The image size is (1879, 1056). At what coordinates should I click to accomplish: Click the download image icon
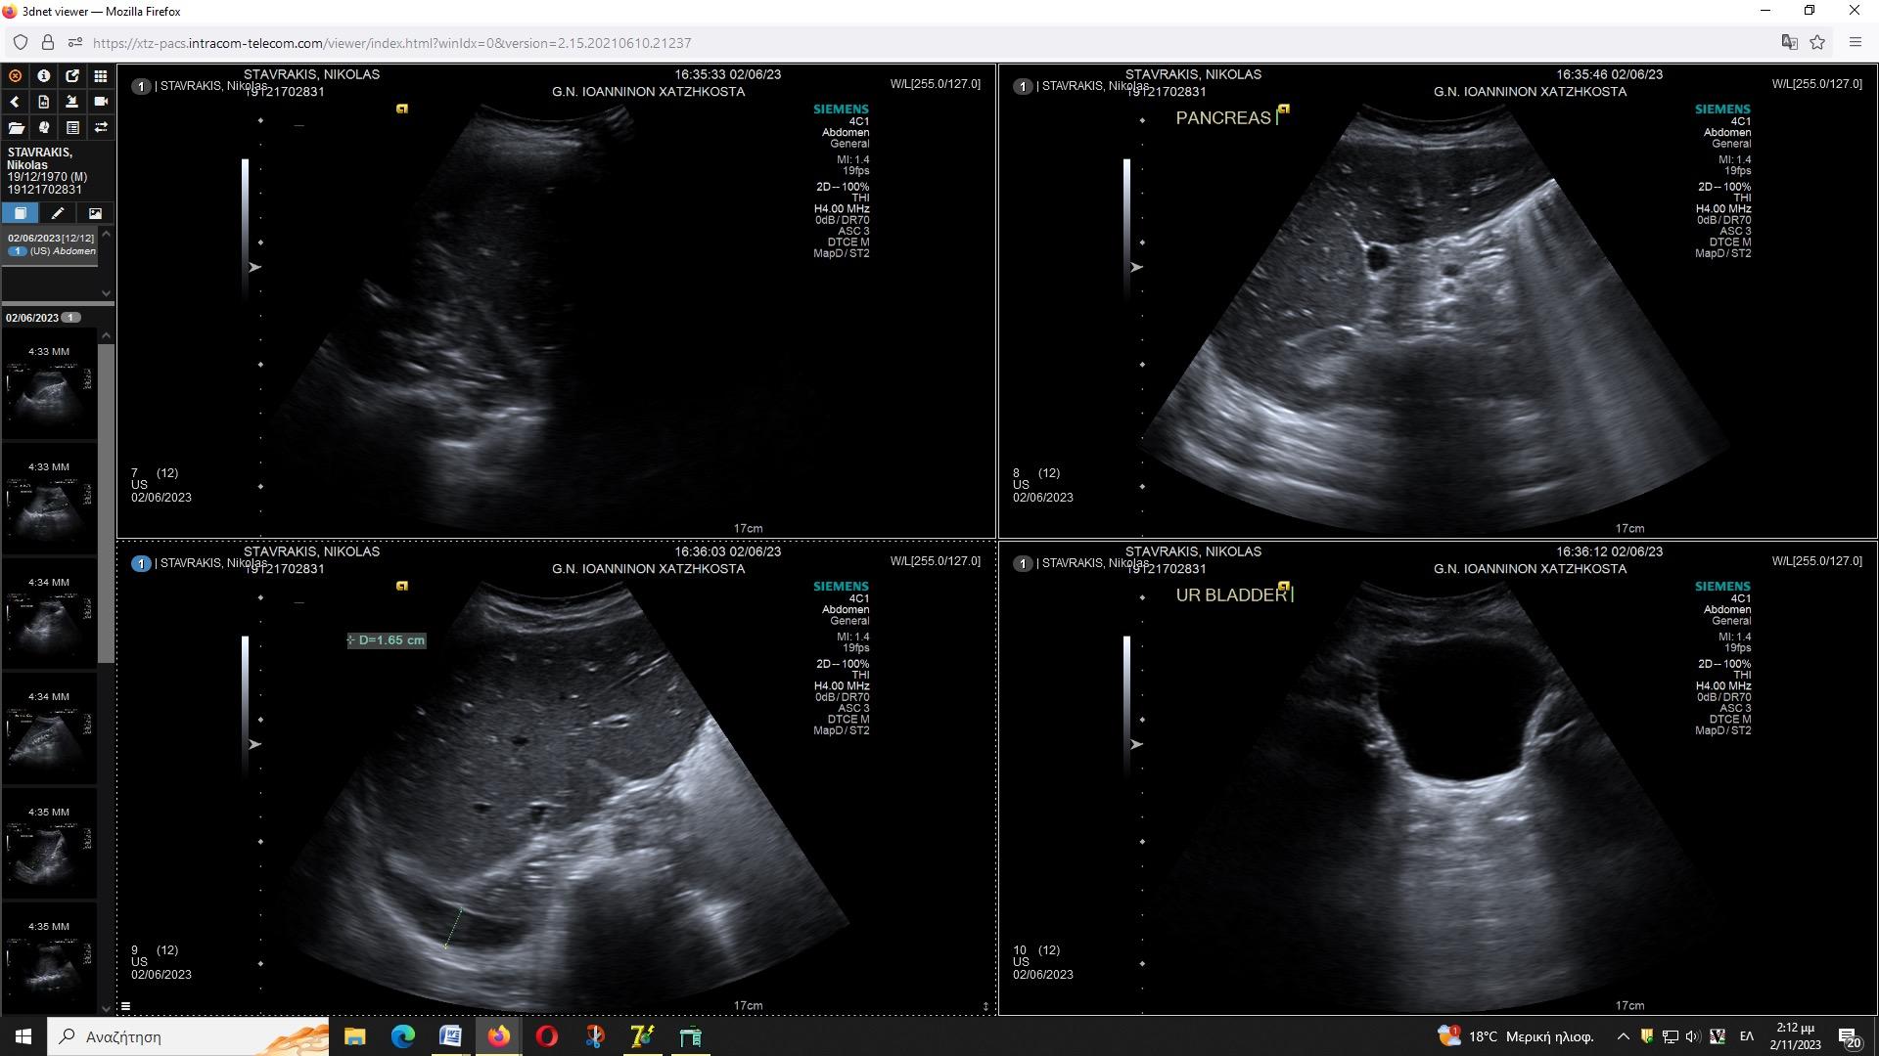coord(71,102)
